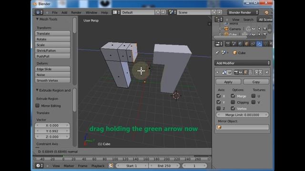The image size is (305, 171).
Task: Click the screen layout browse icon
Action: pos(116,12)
